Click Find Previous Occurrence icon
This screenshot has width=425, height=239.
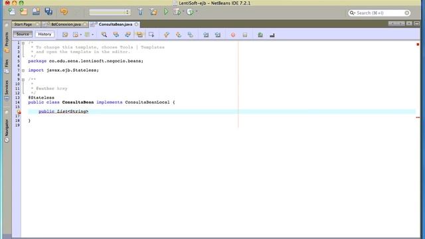point(116,35)
